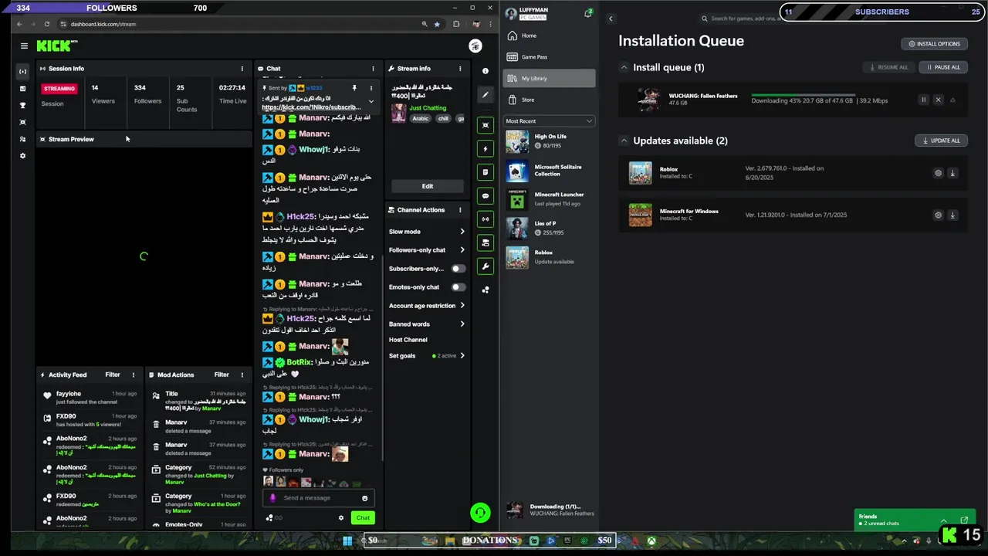Open settings gear in Kick sidebar
Viewport: 988px width, 556px height.
point(22,156)
